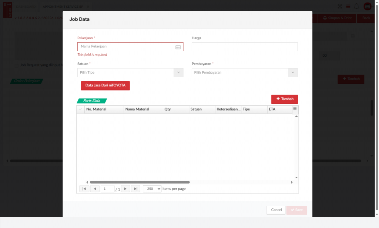Go to the next grid page
The height and width of the screenshot is (228, 379).
coord(125,189)
